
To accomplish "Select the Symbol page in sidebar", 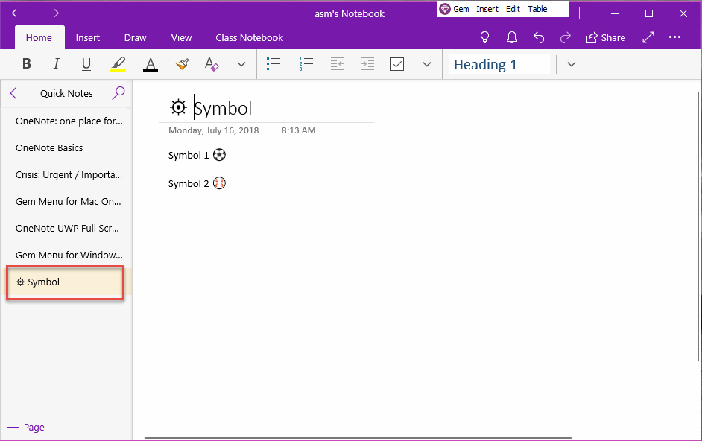I will [64, 282].
